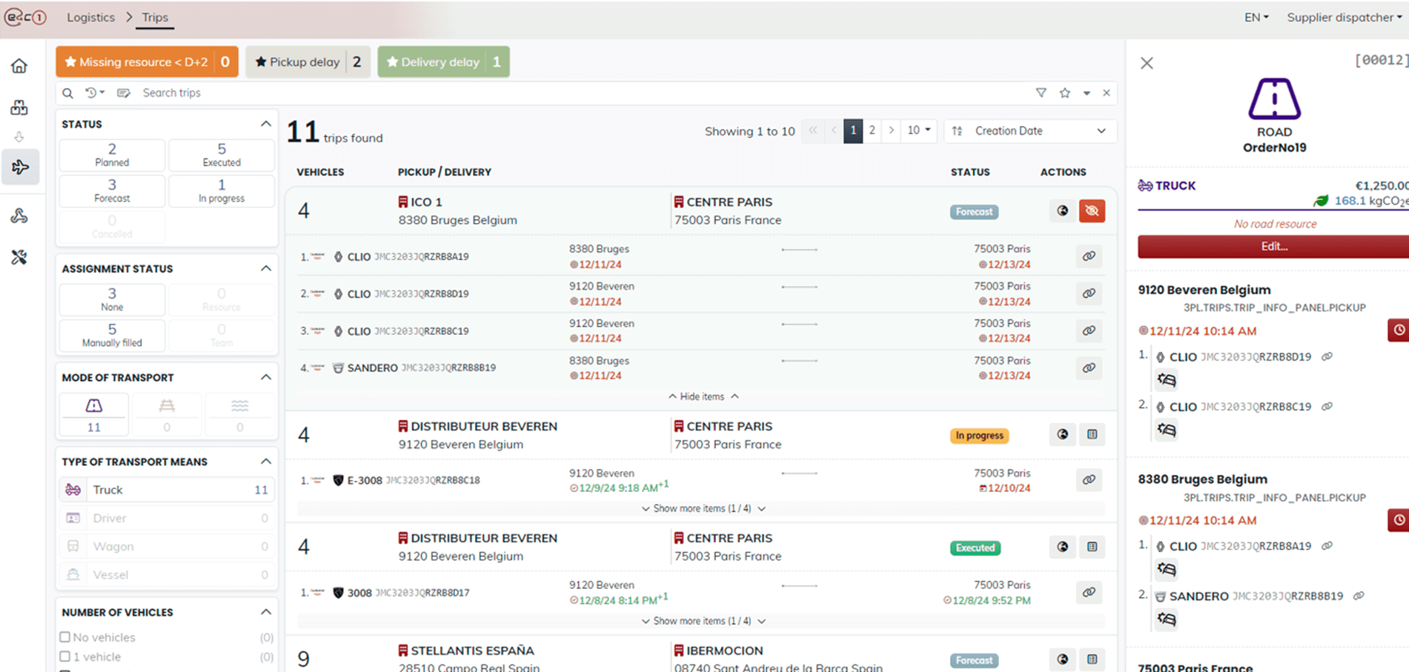Screen dimensions: 1409x672
Task: Open the Supplier dispatcher dropdown
Action: [1343, 17]
